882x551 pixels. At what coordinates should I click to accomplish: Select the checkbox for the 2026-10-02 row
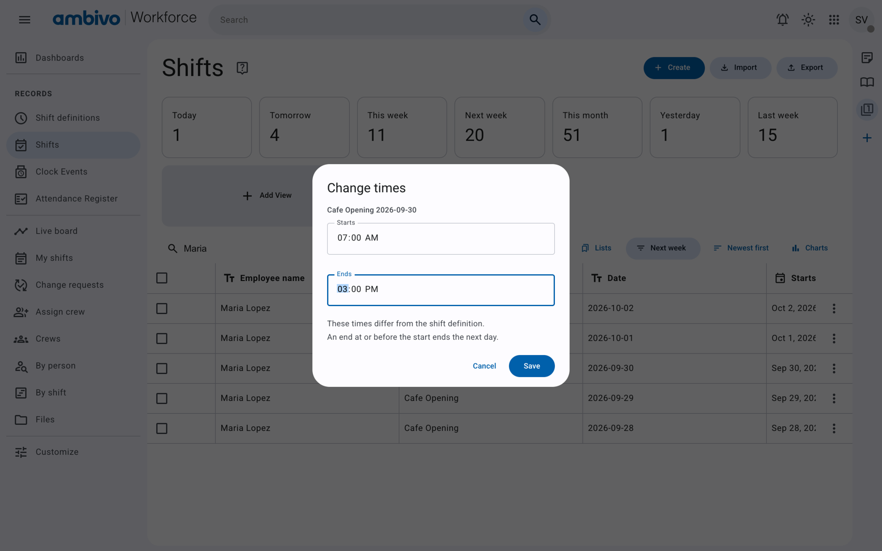(x=162, y=309)
